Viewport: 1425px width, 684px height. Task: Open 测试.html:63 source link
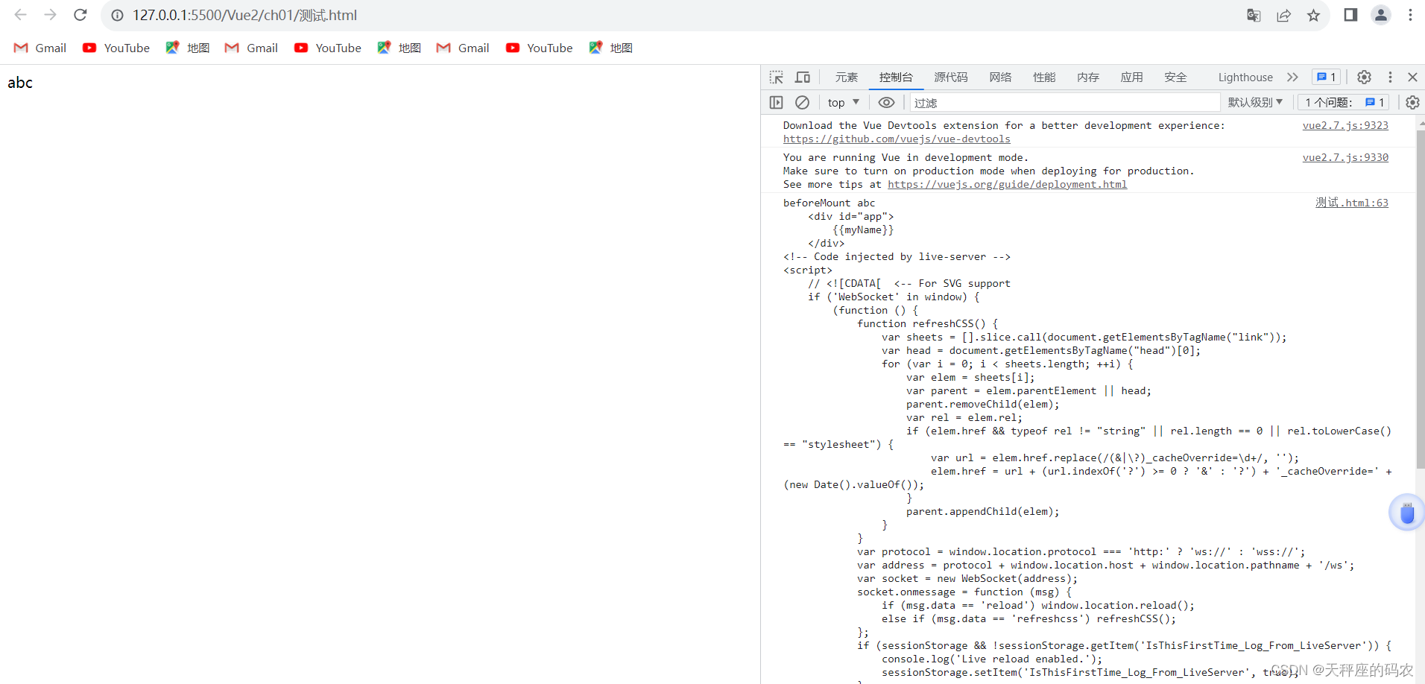(1352, 203)
